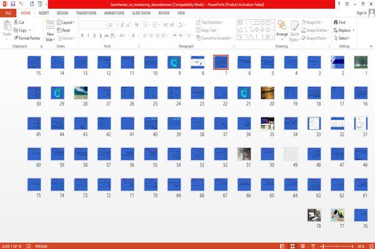Customize the Quick Access Toolbar dropdown
This screenshot has width=375, height=249.
46,4
